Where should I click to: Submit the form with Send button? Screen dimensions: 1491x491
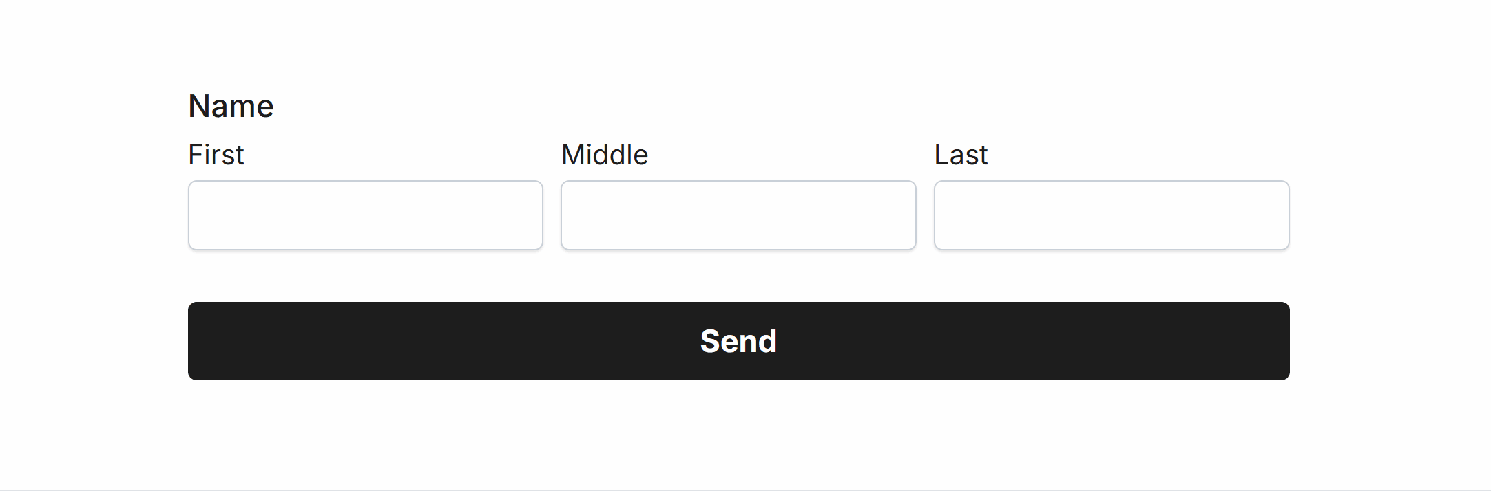click(738, 341)
